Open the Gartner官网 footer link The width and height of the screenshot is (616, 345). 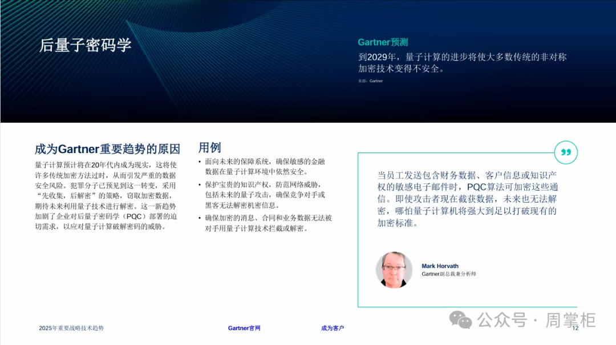coord(244,328)
